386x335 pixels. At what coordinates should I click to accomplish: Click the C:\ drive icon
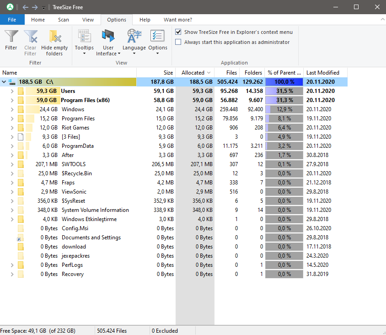coord(12,82)
